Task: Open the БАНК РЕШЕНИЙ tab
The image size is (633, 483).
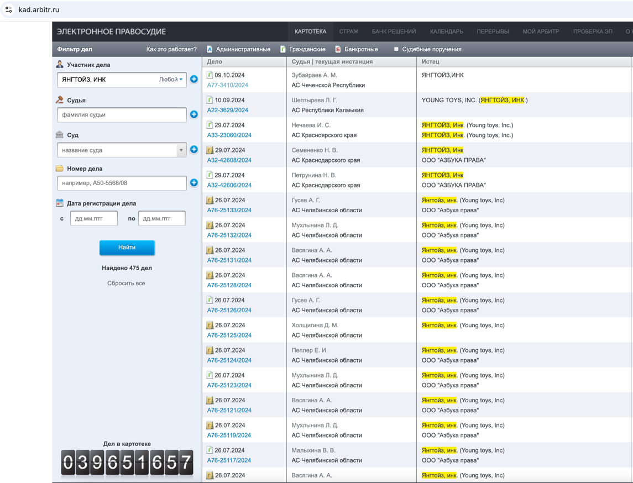Action: coord(394,31)
